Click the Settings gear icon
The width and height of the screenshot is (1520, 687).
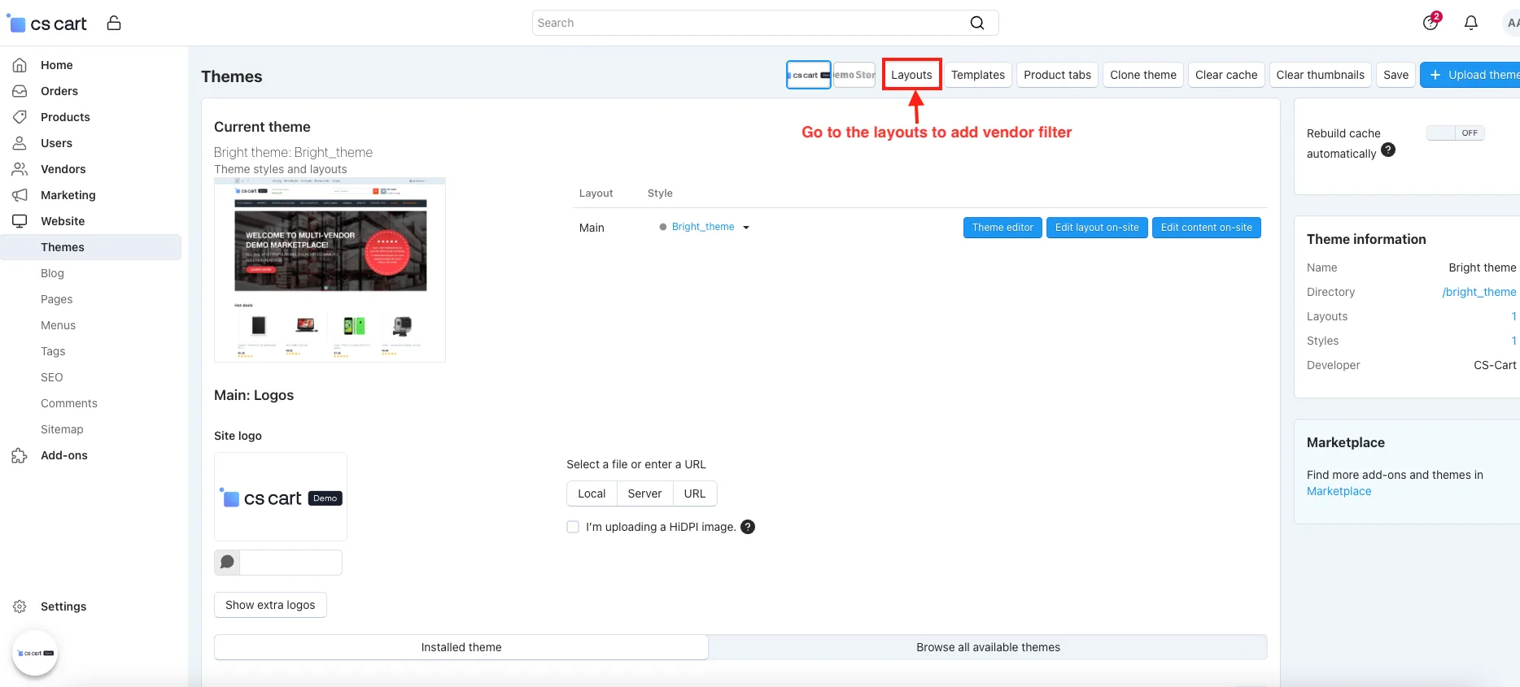(20, 607)
